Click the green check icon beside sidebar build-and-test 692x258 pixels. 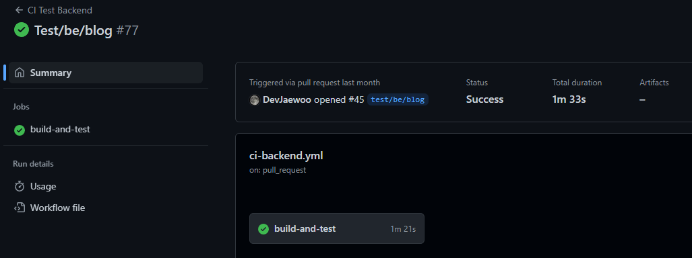(x=20, y=130)
